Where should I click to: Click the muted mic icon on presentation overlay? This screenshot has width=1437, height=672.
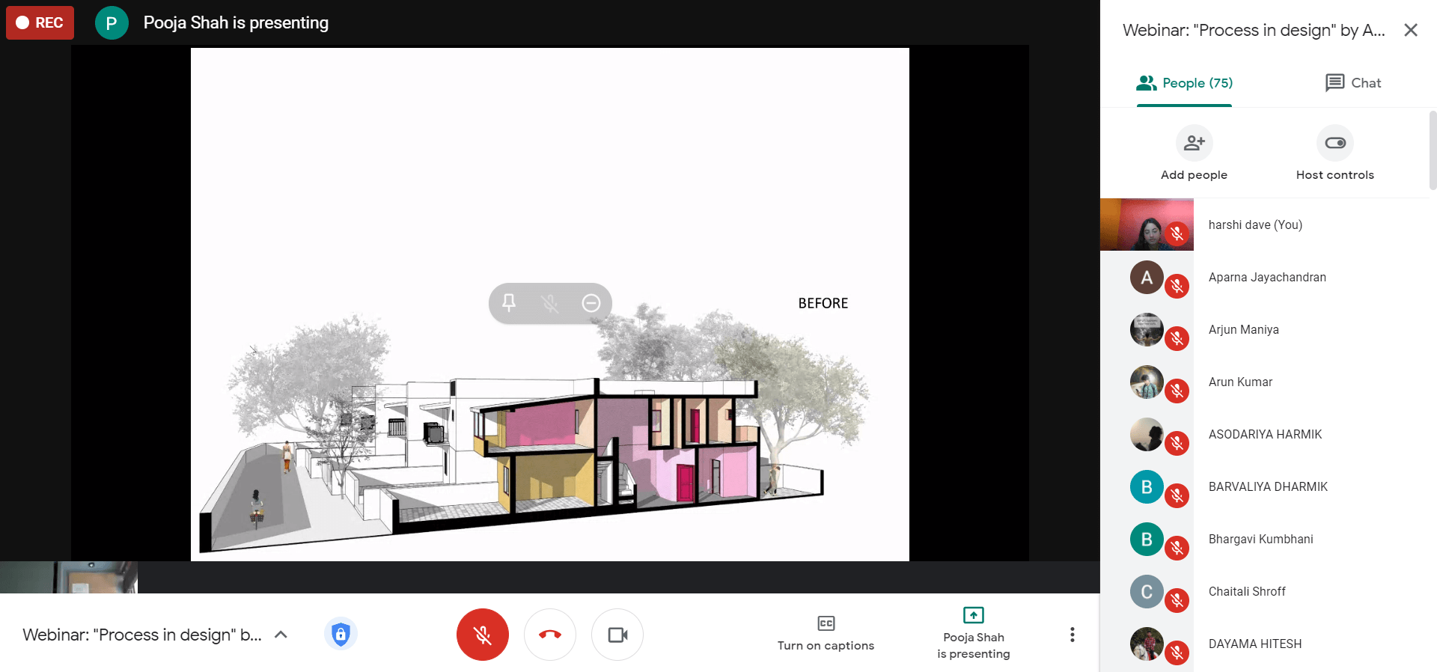pos(550,303)
